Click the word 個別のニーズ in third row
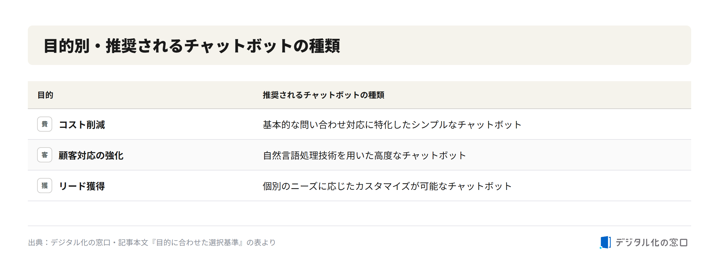This screenshot has height=276, width=719. click(x=290, y=186)
